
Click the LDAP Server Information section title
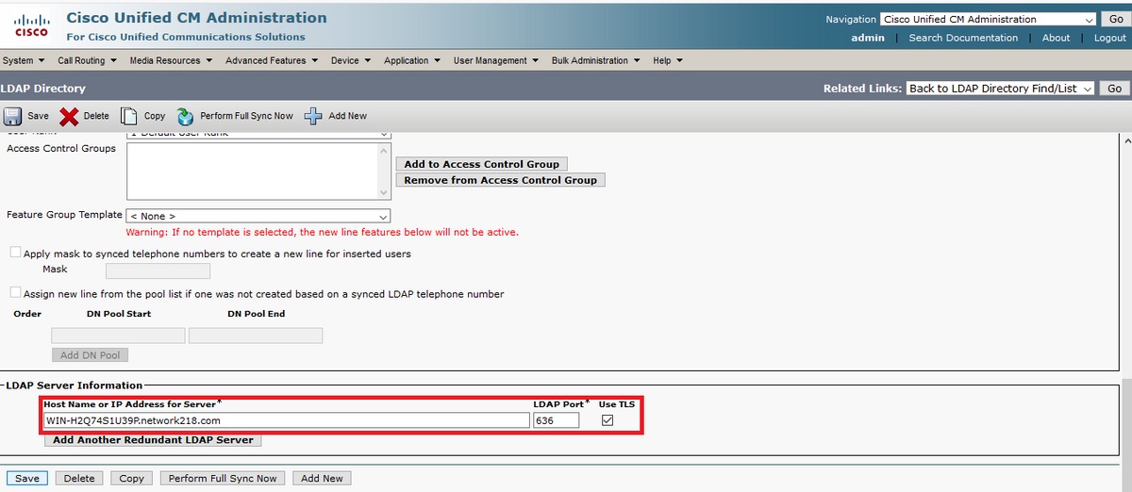pos(75,385)
